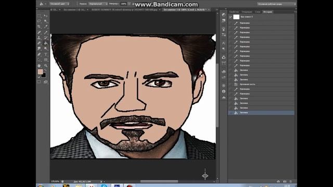This screenshot has height=187, width=333.
Task: Select the Crop tool
Action: point(40,26)
